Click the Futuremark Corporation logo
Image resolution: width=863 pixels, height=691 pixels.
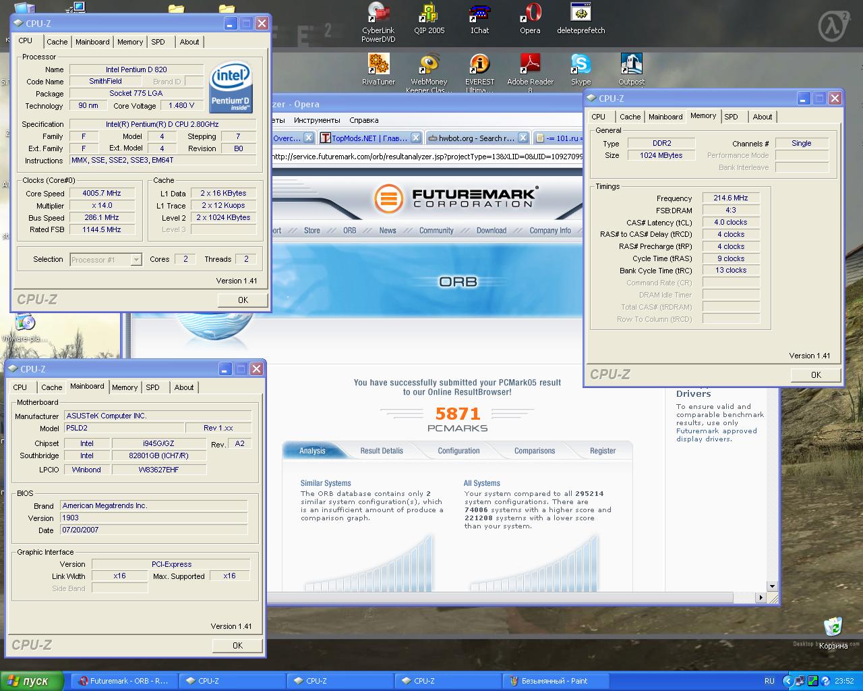tap(456, 198)
